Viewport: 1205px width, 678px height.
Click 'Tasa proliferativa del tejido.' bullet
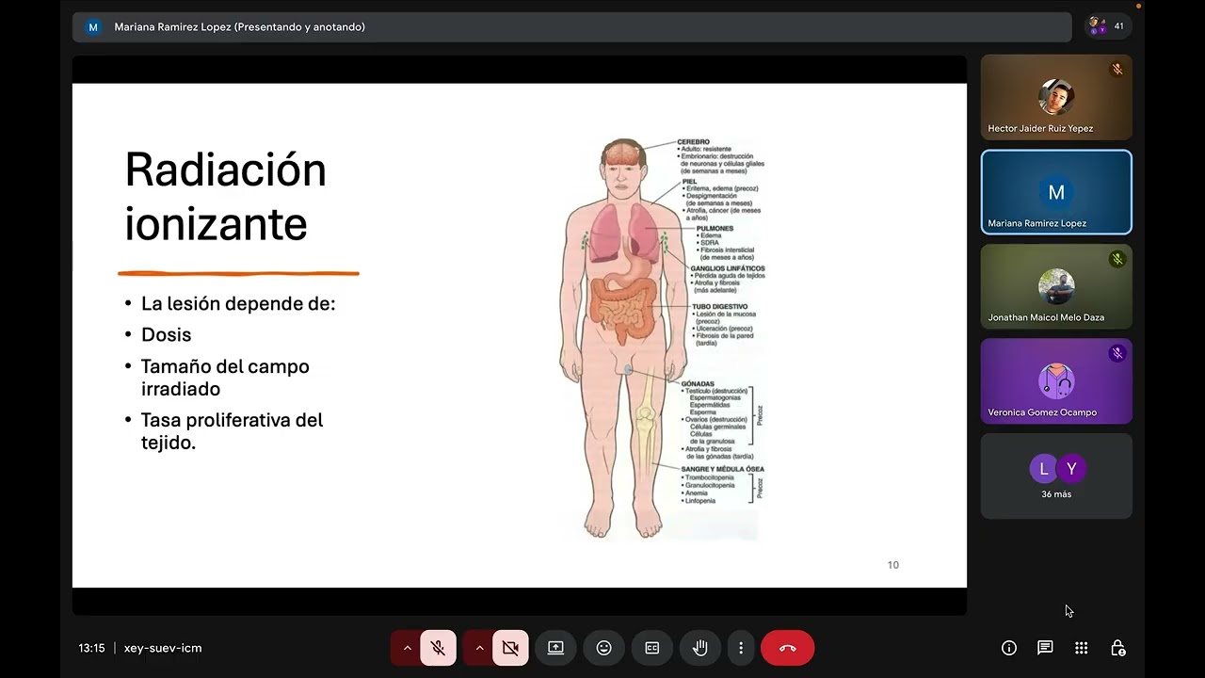coord(232,431)
